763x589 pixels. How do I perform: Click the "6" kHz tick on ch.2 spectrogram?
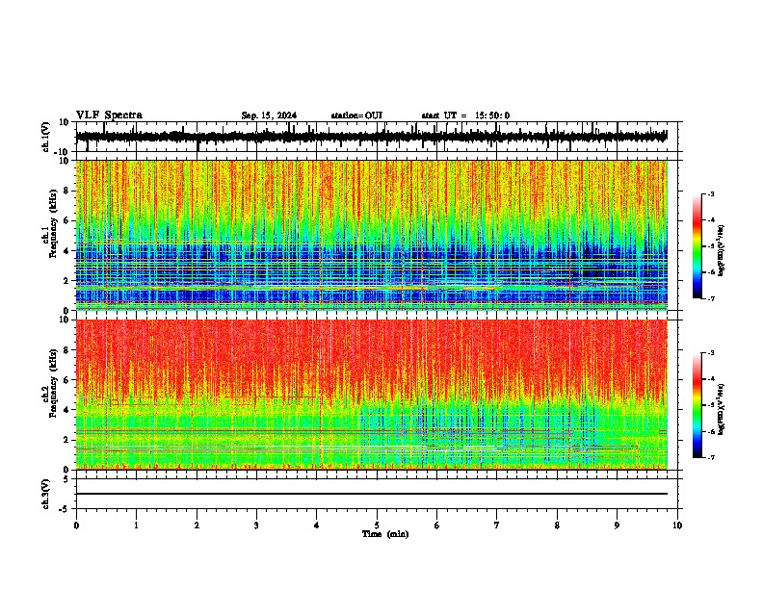click(67, 379)
